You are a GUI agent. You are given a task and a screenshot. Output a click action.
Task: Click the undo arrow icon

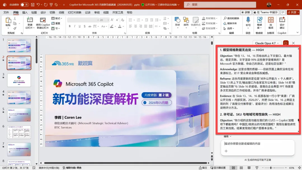click(x=38, y=5)
